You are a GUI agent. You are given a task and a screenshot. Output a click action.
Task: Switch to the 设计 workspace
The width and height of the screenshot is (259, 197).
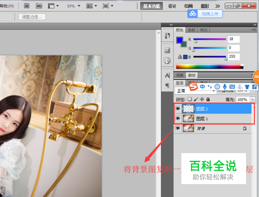pyautogui.click(x=172, y=6)
